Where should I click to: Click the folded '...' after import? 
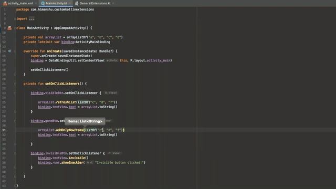click(x=31, y=19)
